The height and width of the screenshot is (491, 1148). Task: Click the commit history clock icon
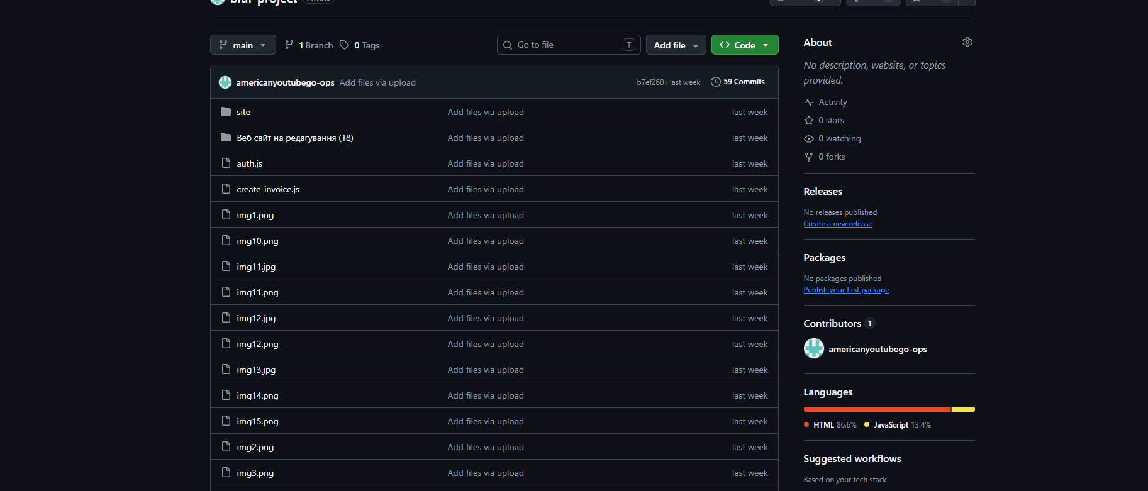coord(715,82)
